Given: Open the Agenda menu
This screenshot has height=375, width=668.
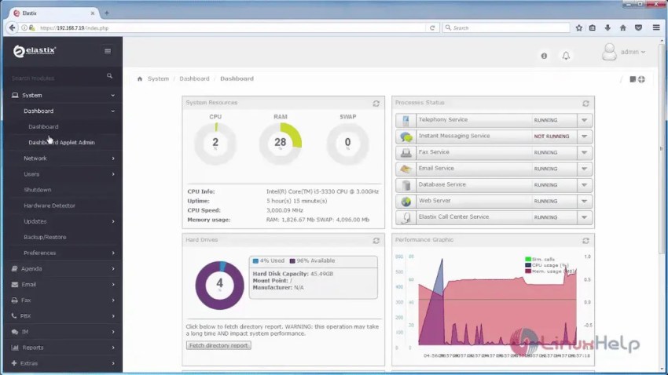Looking at the screenshot, I should (x=63, y=269).
